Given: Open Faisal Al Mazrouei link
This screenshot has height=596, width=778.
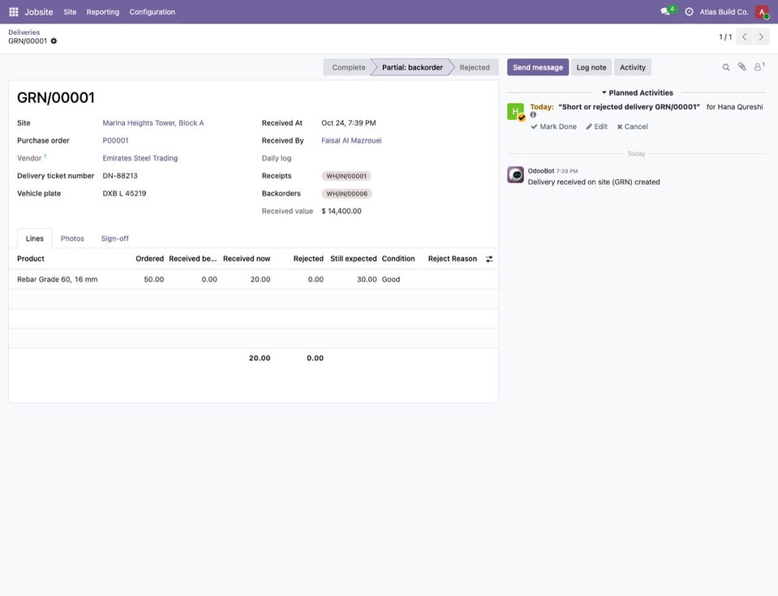Looking at the screenshot, I should (x=351, y=141).
